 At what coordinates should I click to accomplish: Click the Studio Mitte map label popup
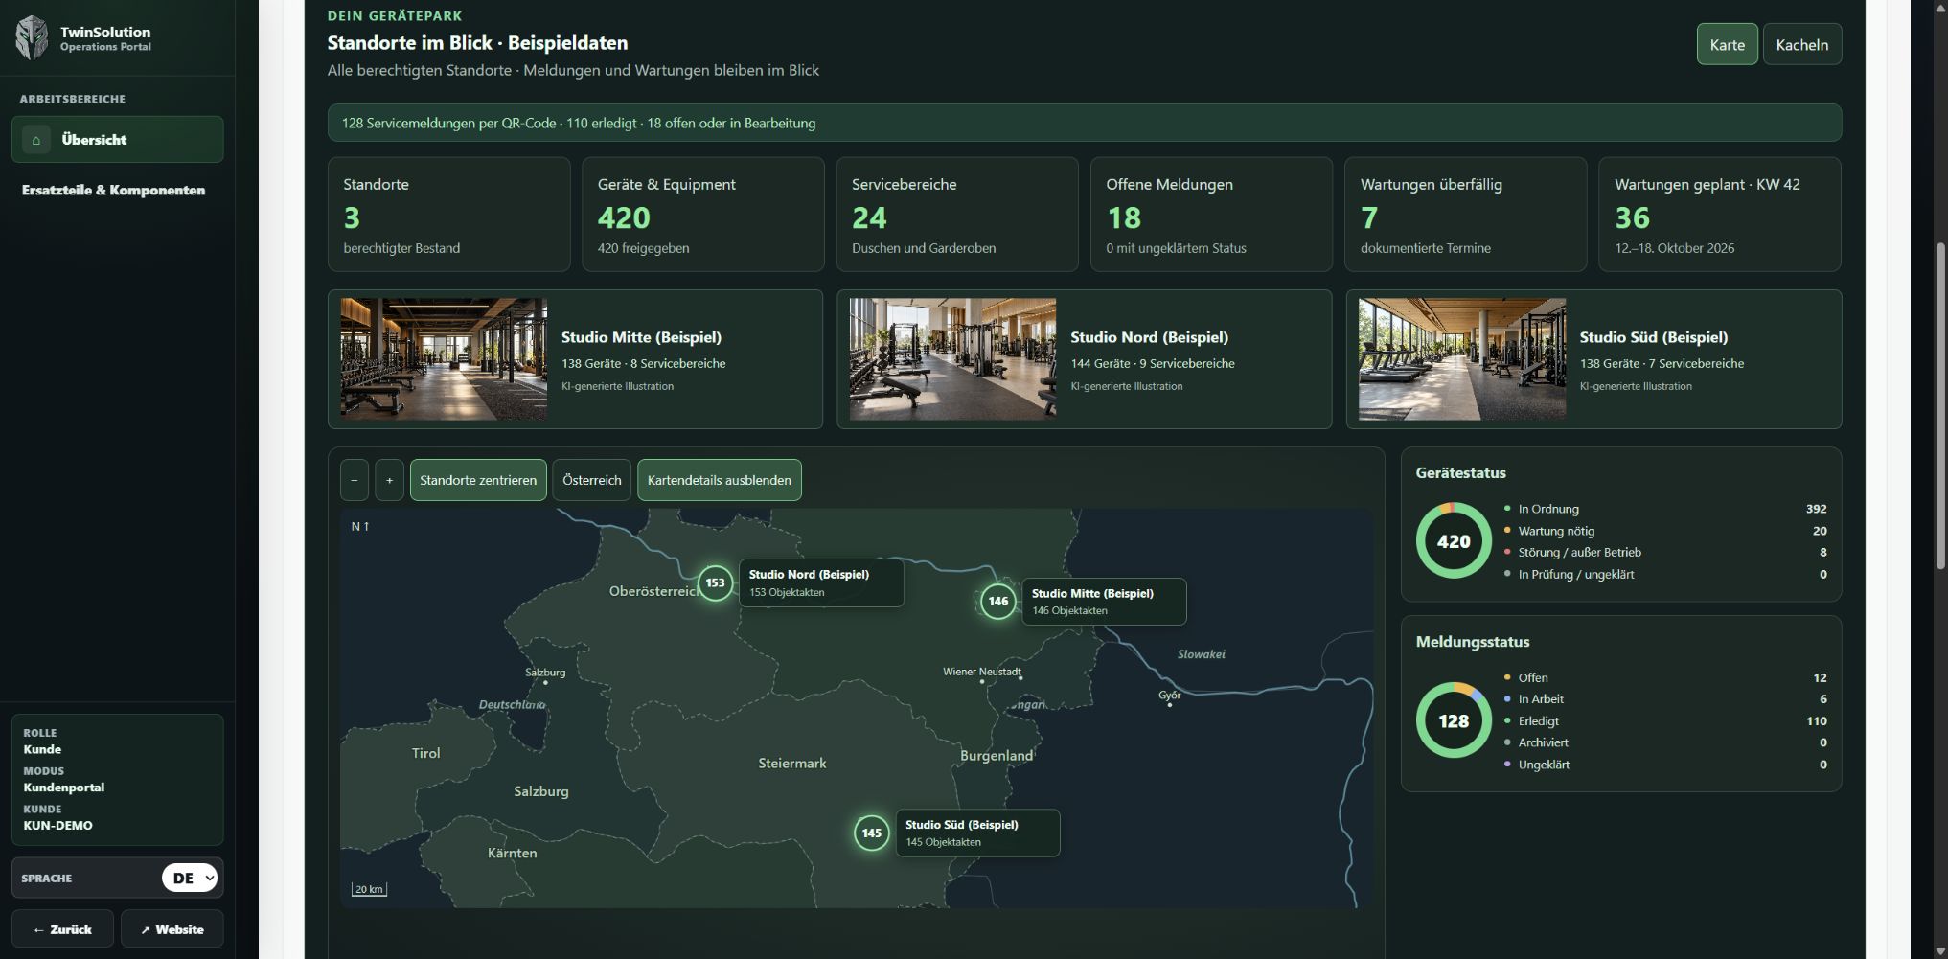click(1104, 602)
